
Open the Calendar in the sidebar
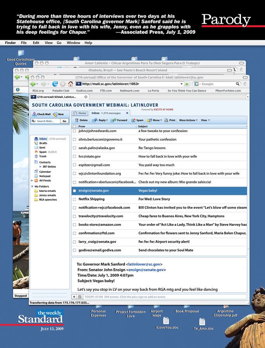(45, 171)
